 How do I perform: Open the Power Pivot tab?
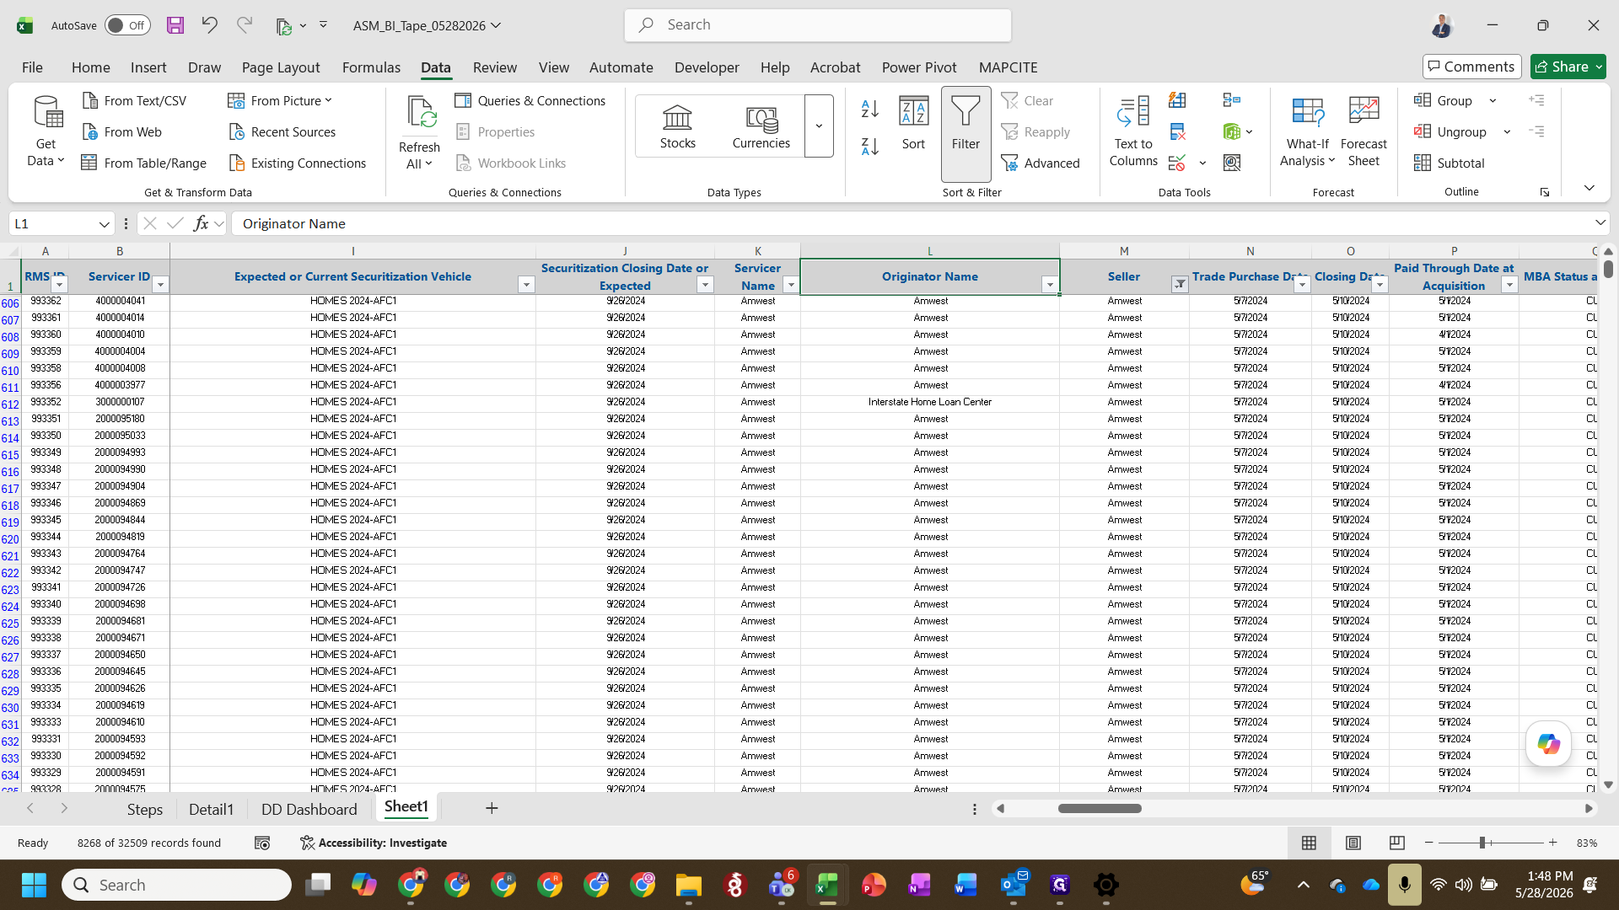point(919,67)
